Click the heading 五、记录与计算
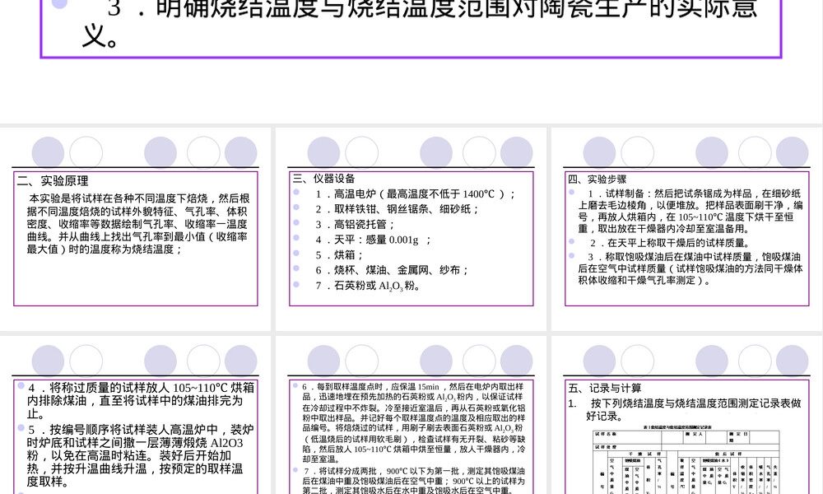Viewport: 823px width, 494px height. tap(605, 389)
